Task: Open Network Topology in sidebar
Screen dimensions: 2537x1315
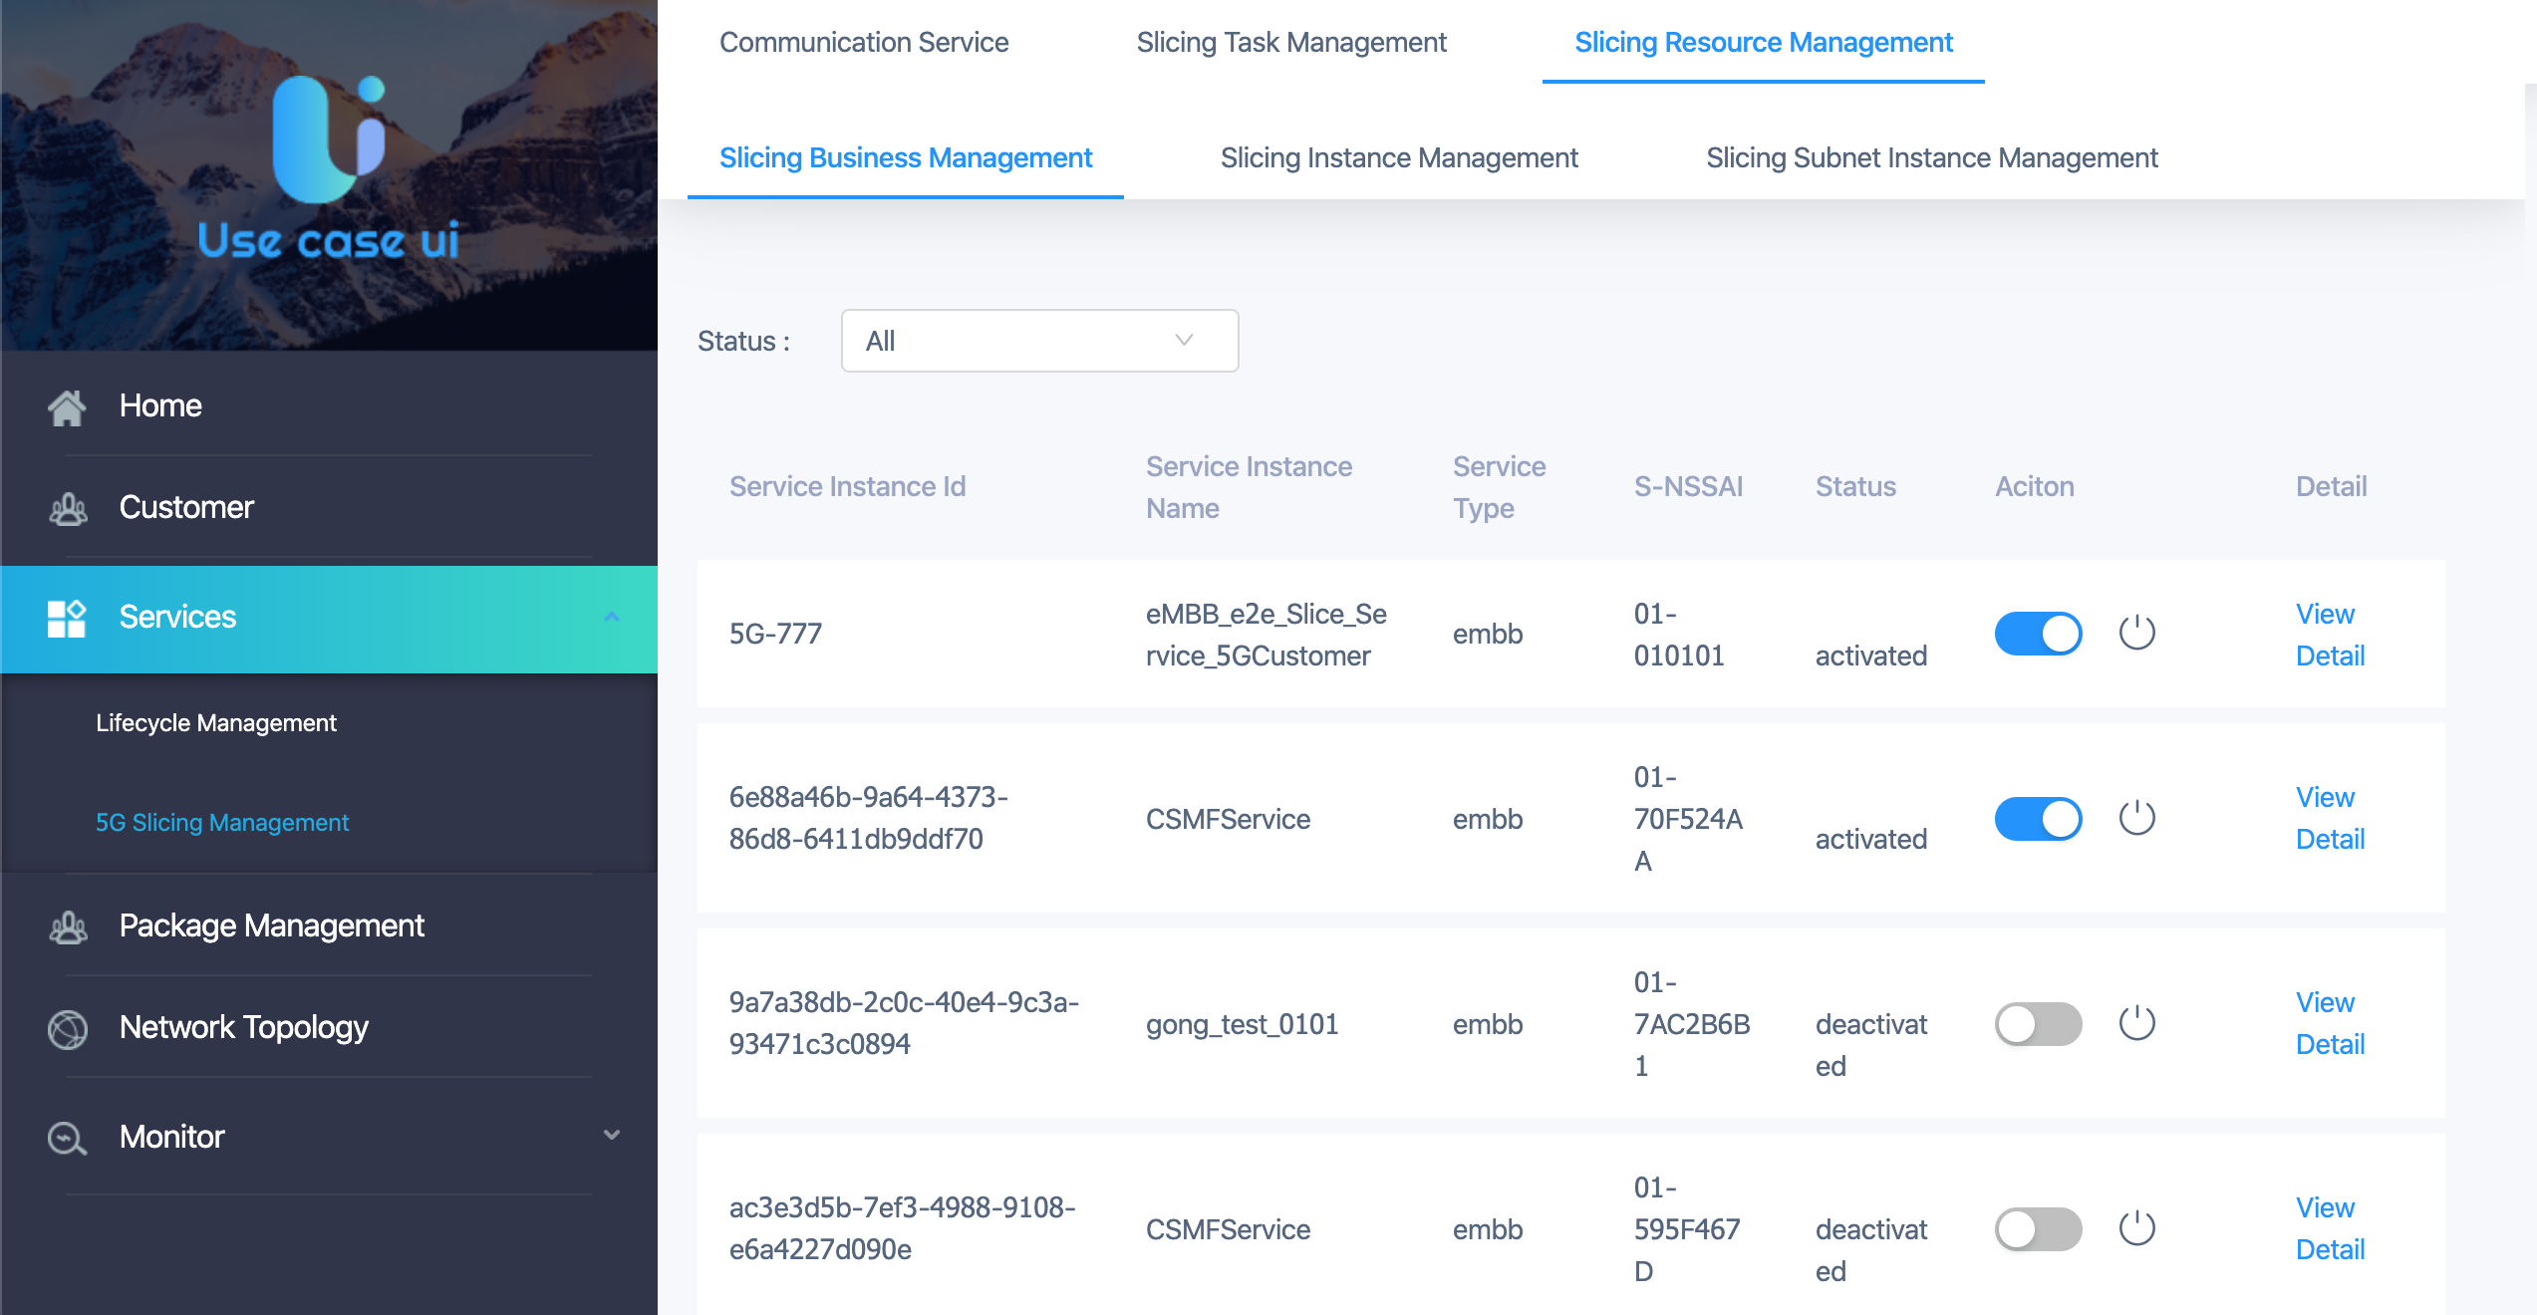Action: pyautogui.click(x=244, y=1028)
